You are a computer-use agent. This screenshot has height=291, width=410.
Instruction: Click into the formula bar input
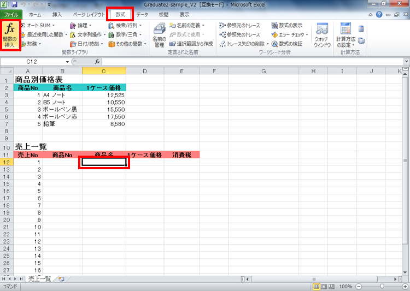[253, 62]
